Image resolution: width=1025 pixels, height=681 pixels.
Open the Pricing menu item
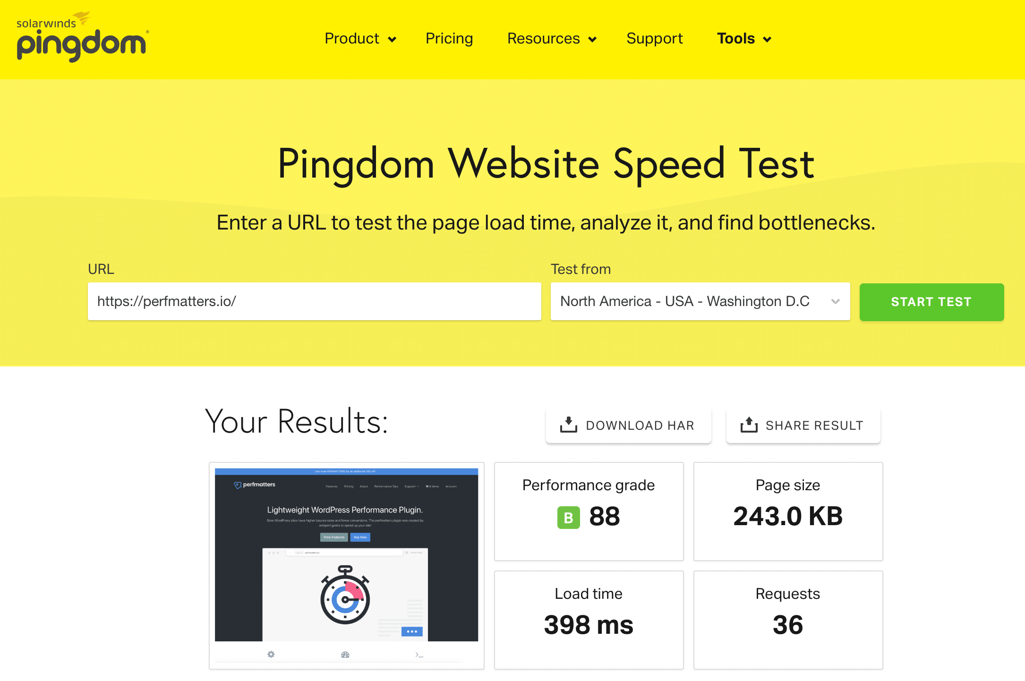pyautogui.click(x=450, y=38)
